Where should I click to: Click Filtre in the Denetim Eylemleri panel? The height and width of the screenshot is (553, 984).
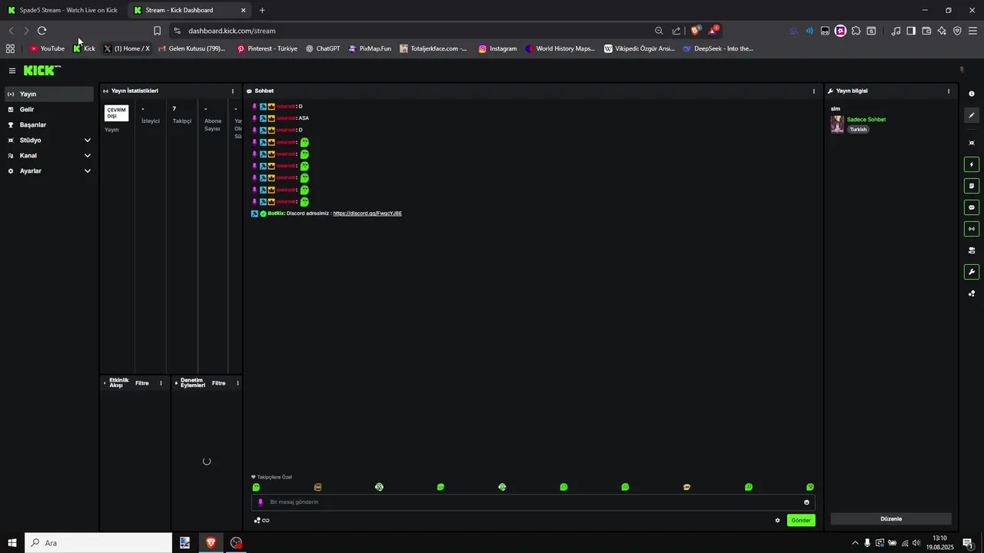point(219,383)
